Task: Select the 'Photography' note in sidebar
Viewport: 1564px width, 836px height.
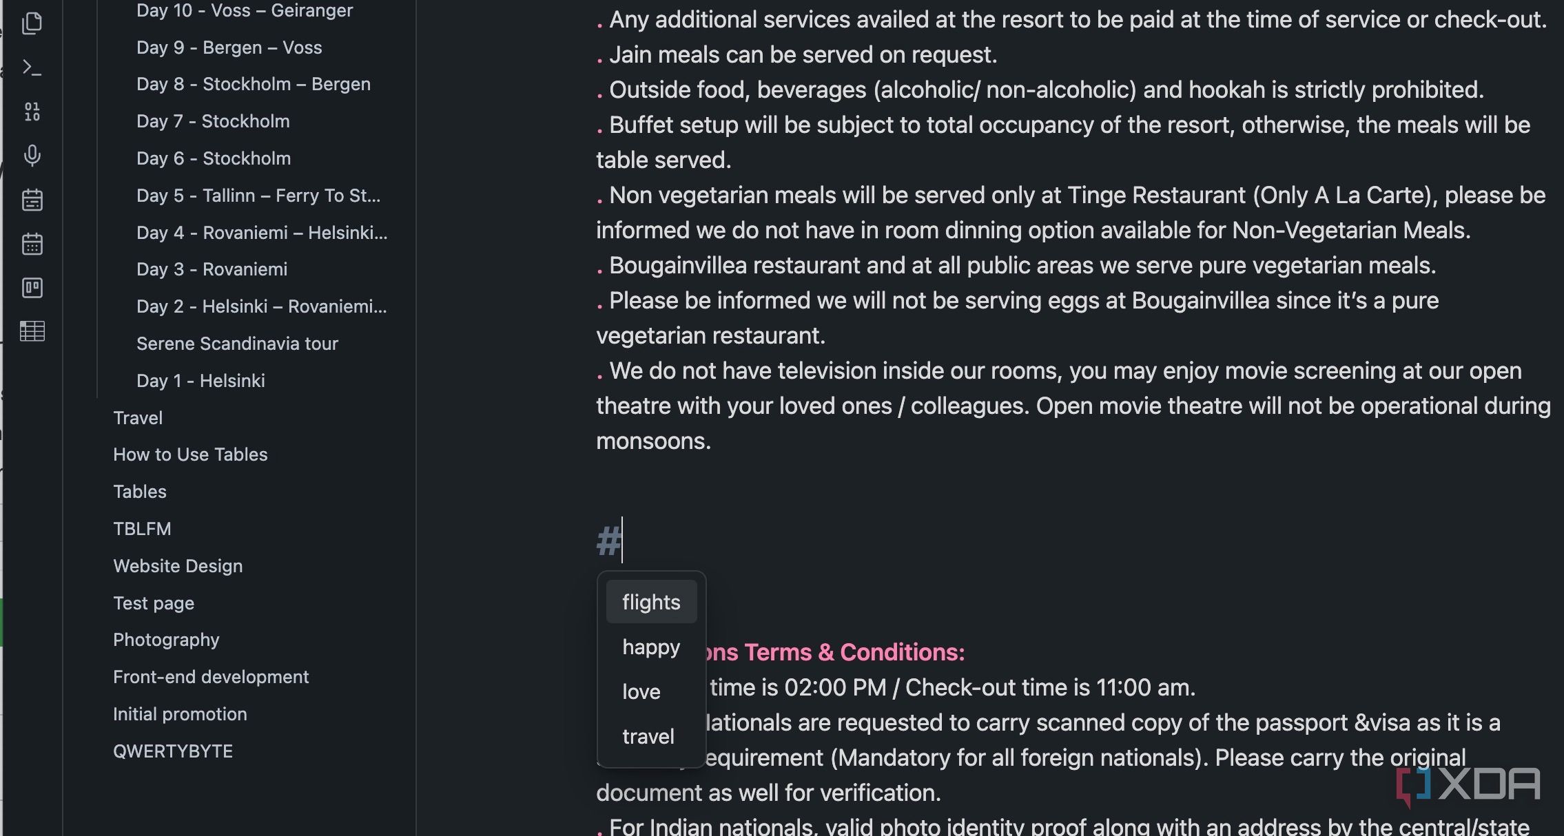Action: click(166, 640)
